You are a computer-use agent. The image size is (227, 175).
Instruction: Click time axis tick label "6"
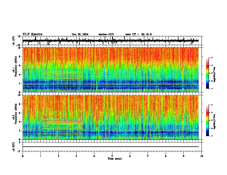[x=130, y=156]
